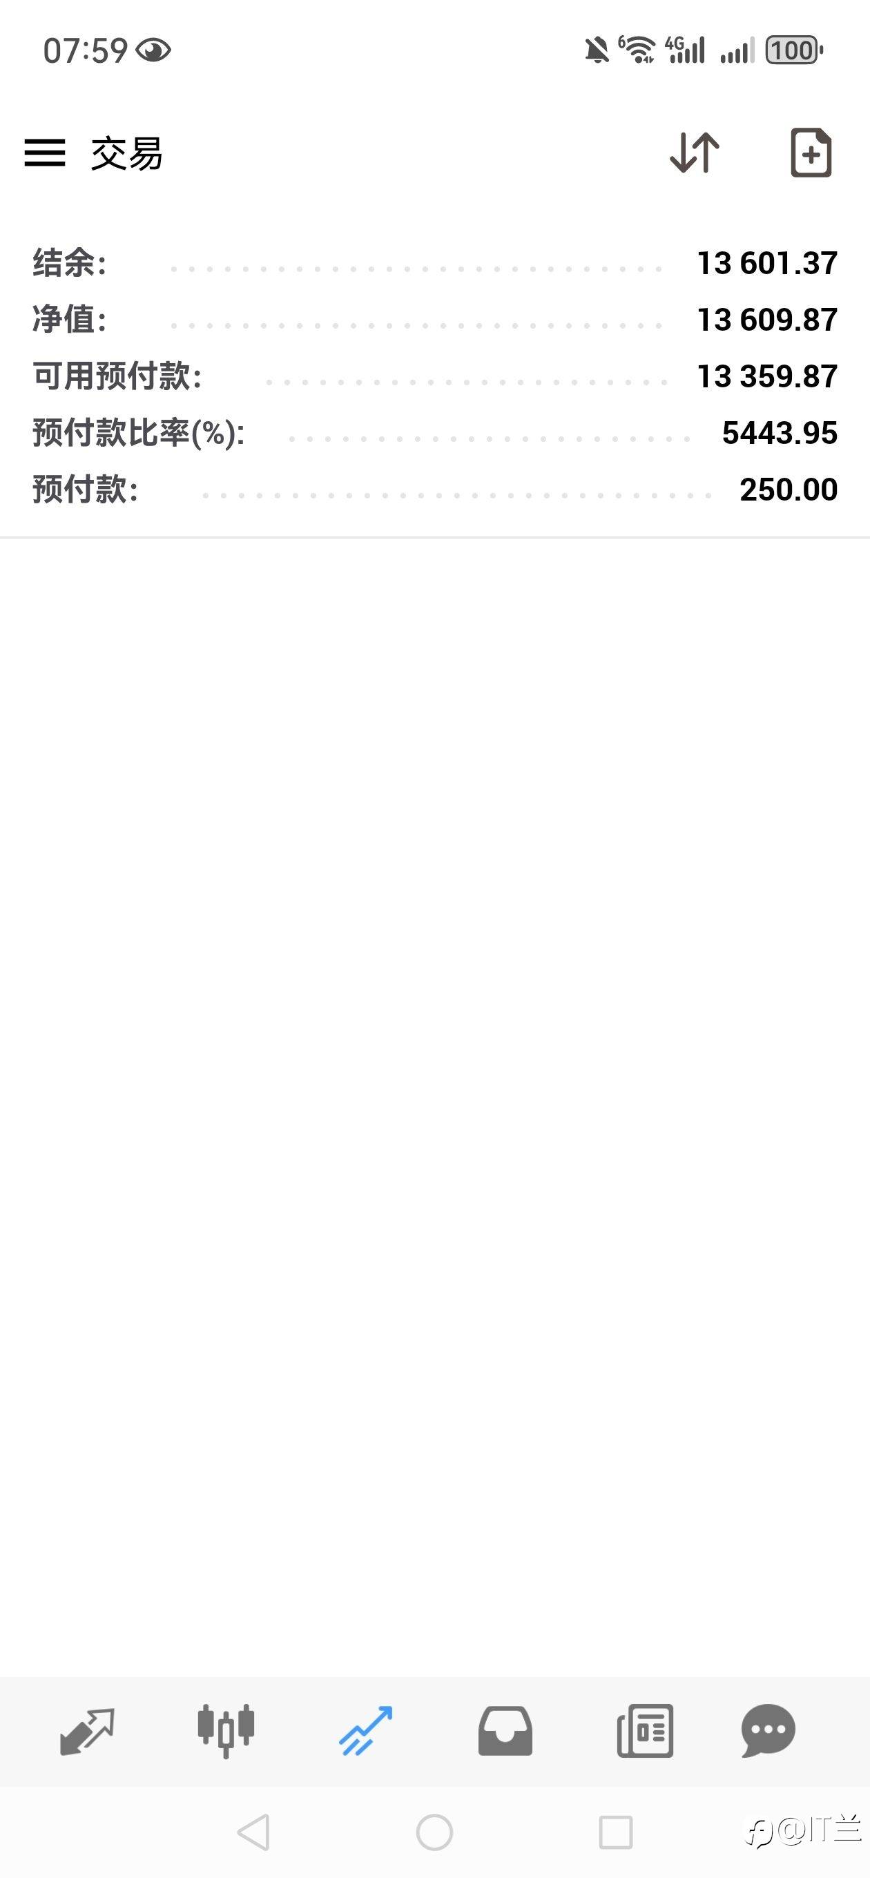Tap the Android back triangle button
Screen dimensions: 870x1878
coord(254,1832)
